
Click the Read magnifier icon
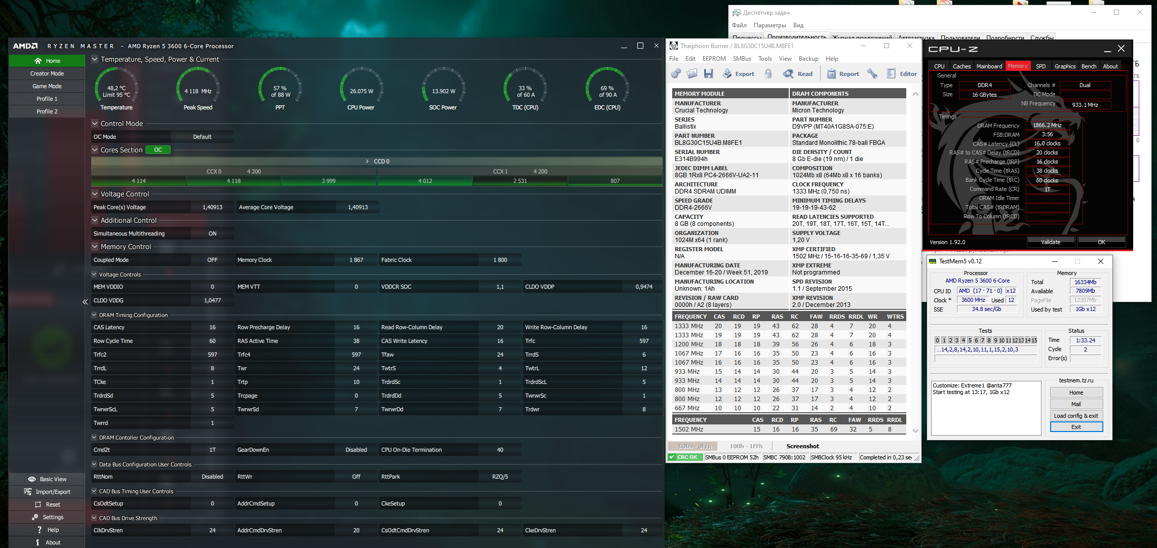[788, 73]
